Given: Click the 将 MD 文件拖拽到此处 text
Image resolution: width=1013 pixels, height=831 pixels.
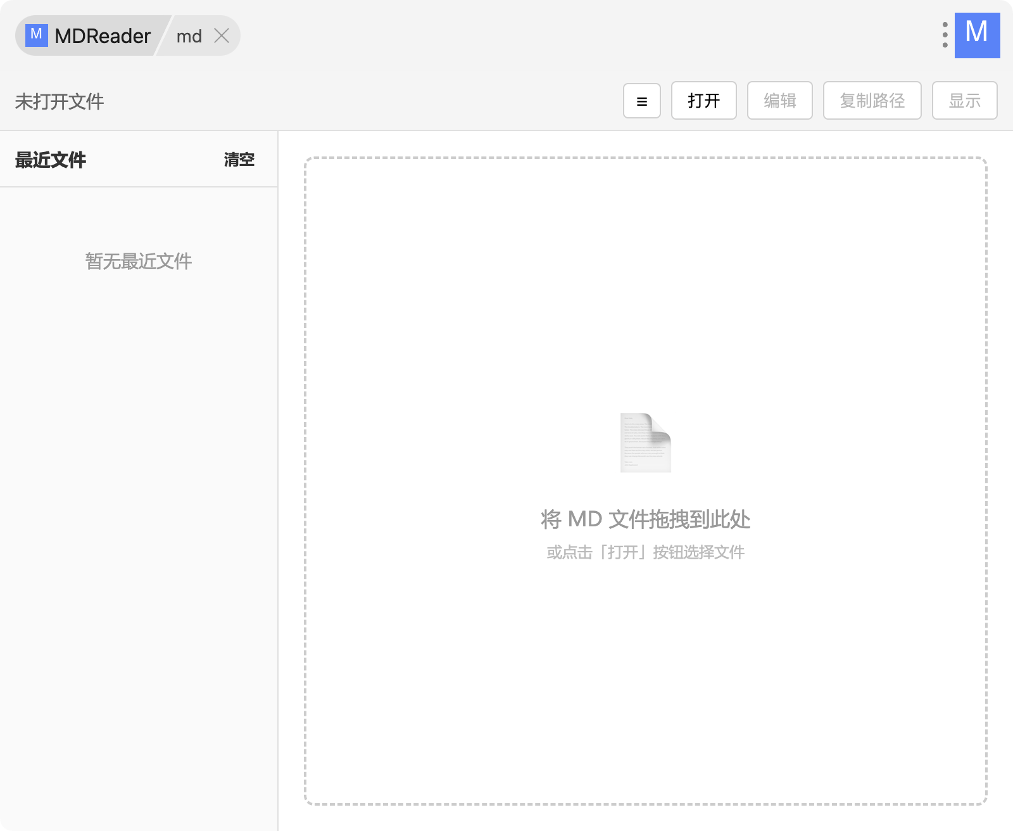Looking at the screenshot, I should coord(646,519).
